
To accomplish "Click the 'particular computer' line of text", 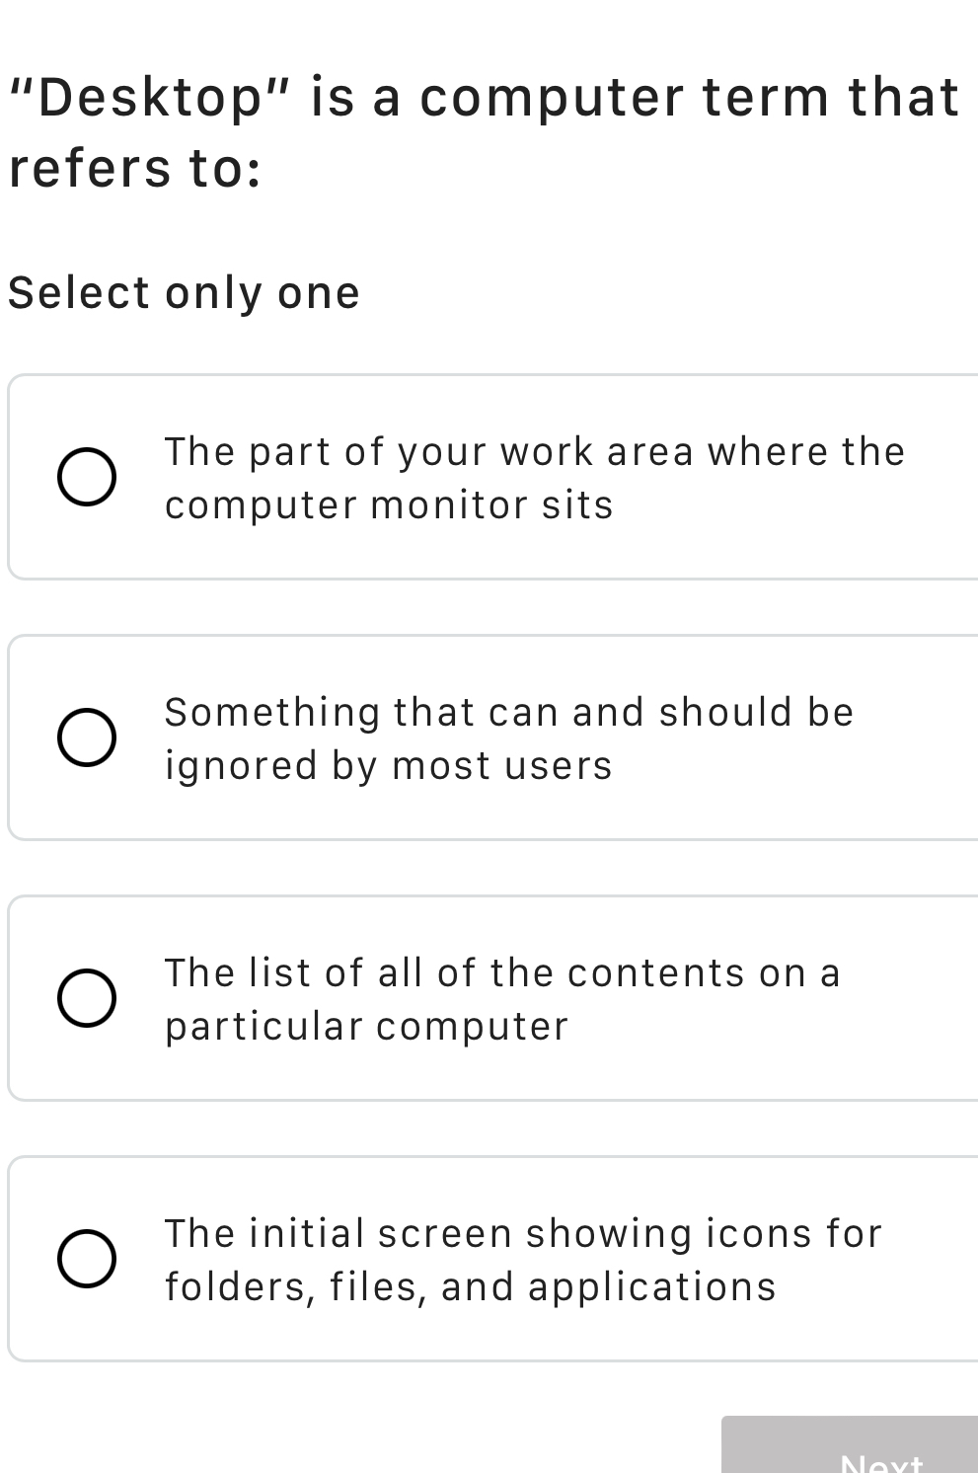I will pyautogui.click(x=367, y=1027).
